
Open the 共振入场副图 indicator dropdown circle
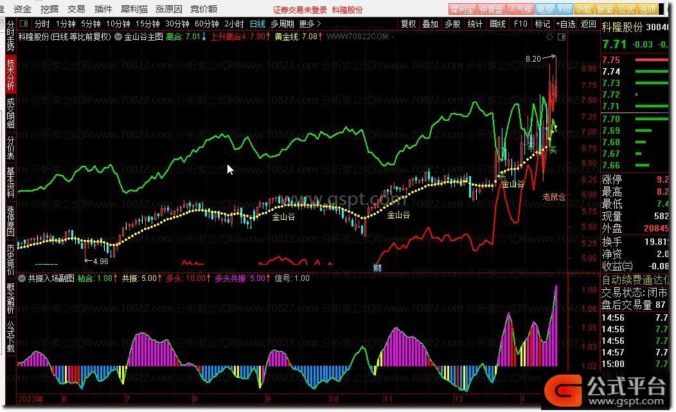[x=22, y=278]
